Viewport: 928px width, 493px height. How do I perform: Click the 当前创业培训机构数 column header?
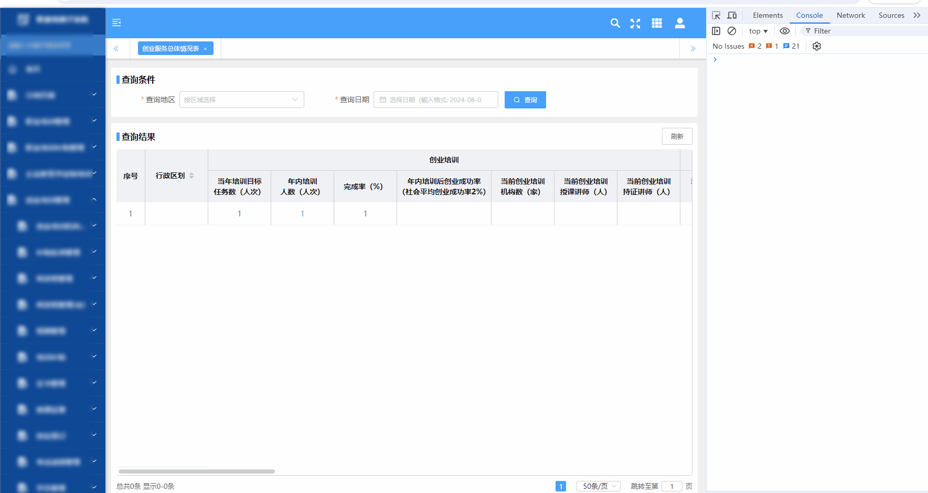(522, 187)
